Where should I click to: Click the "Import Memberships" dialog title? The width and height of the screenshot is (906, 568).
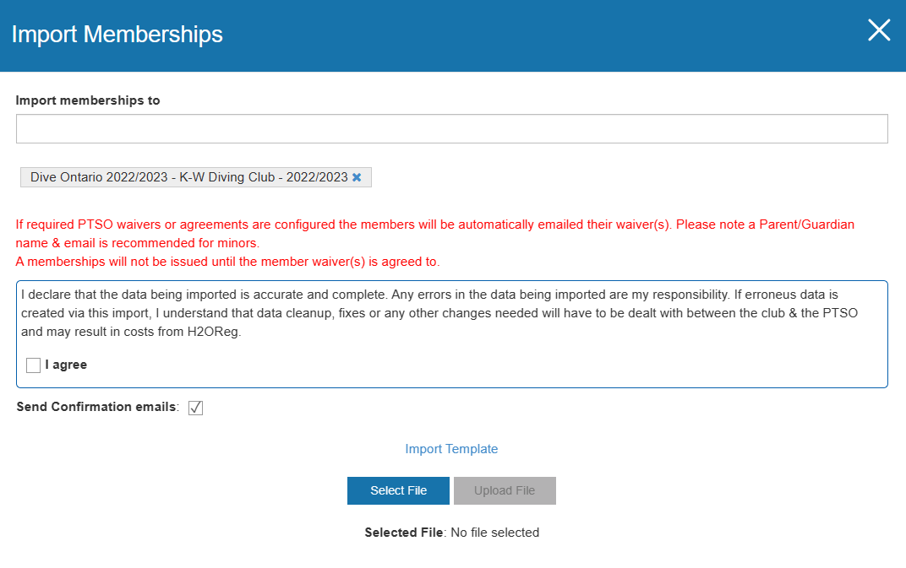(117, 35)
